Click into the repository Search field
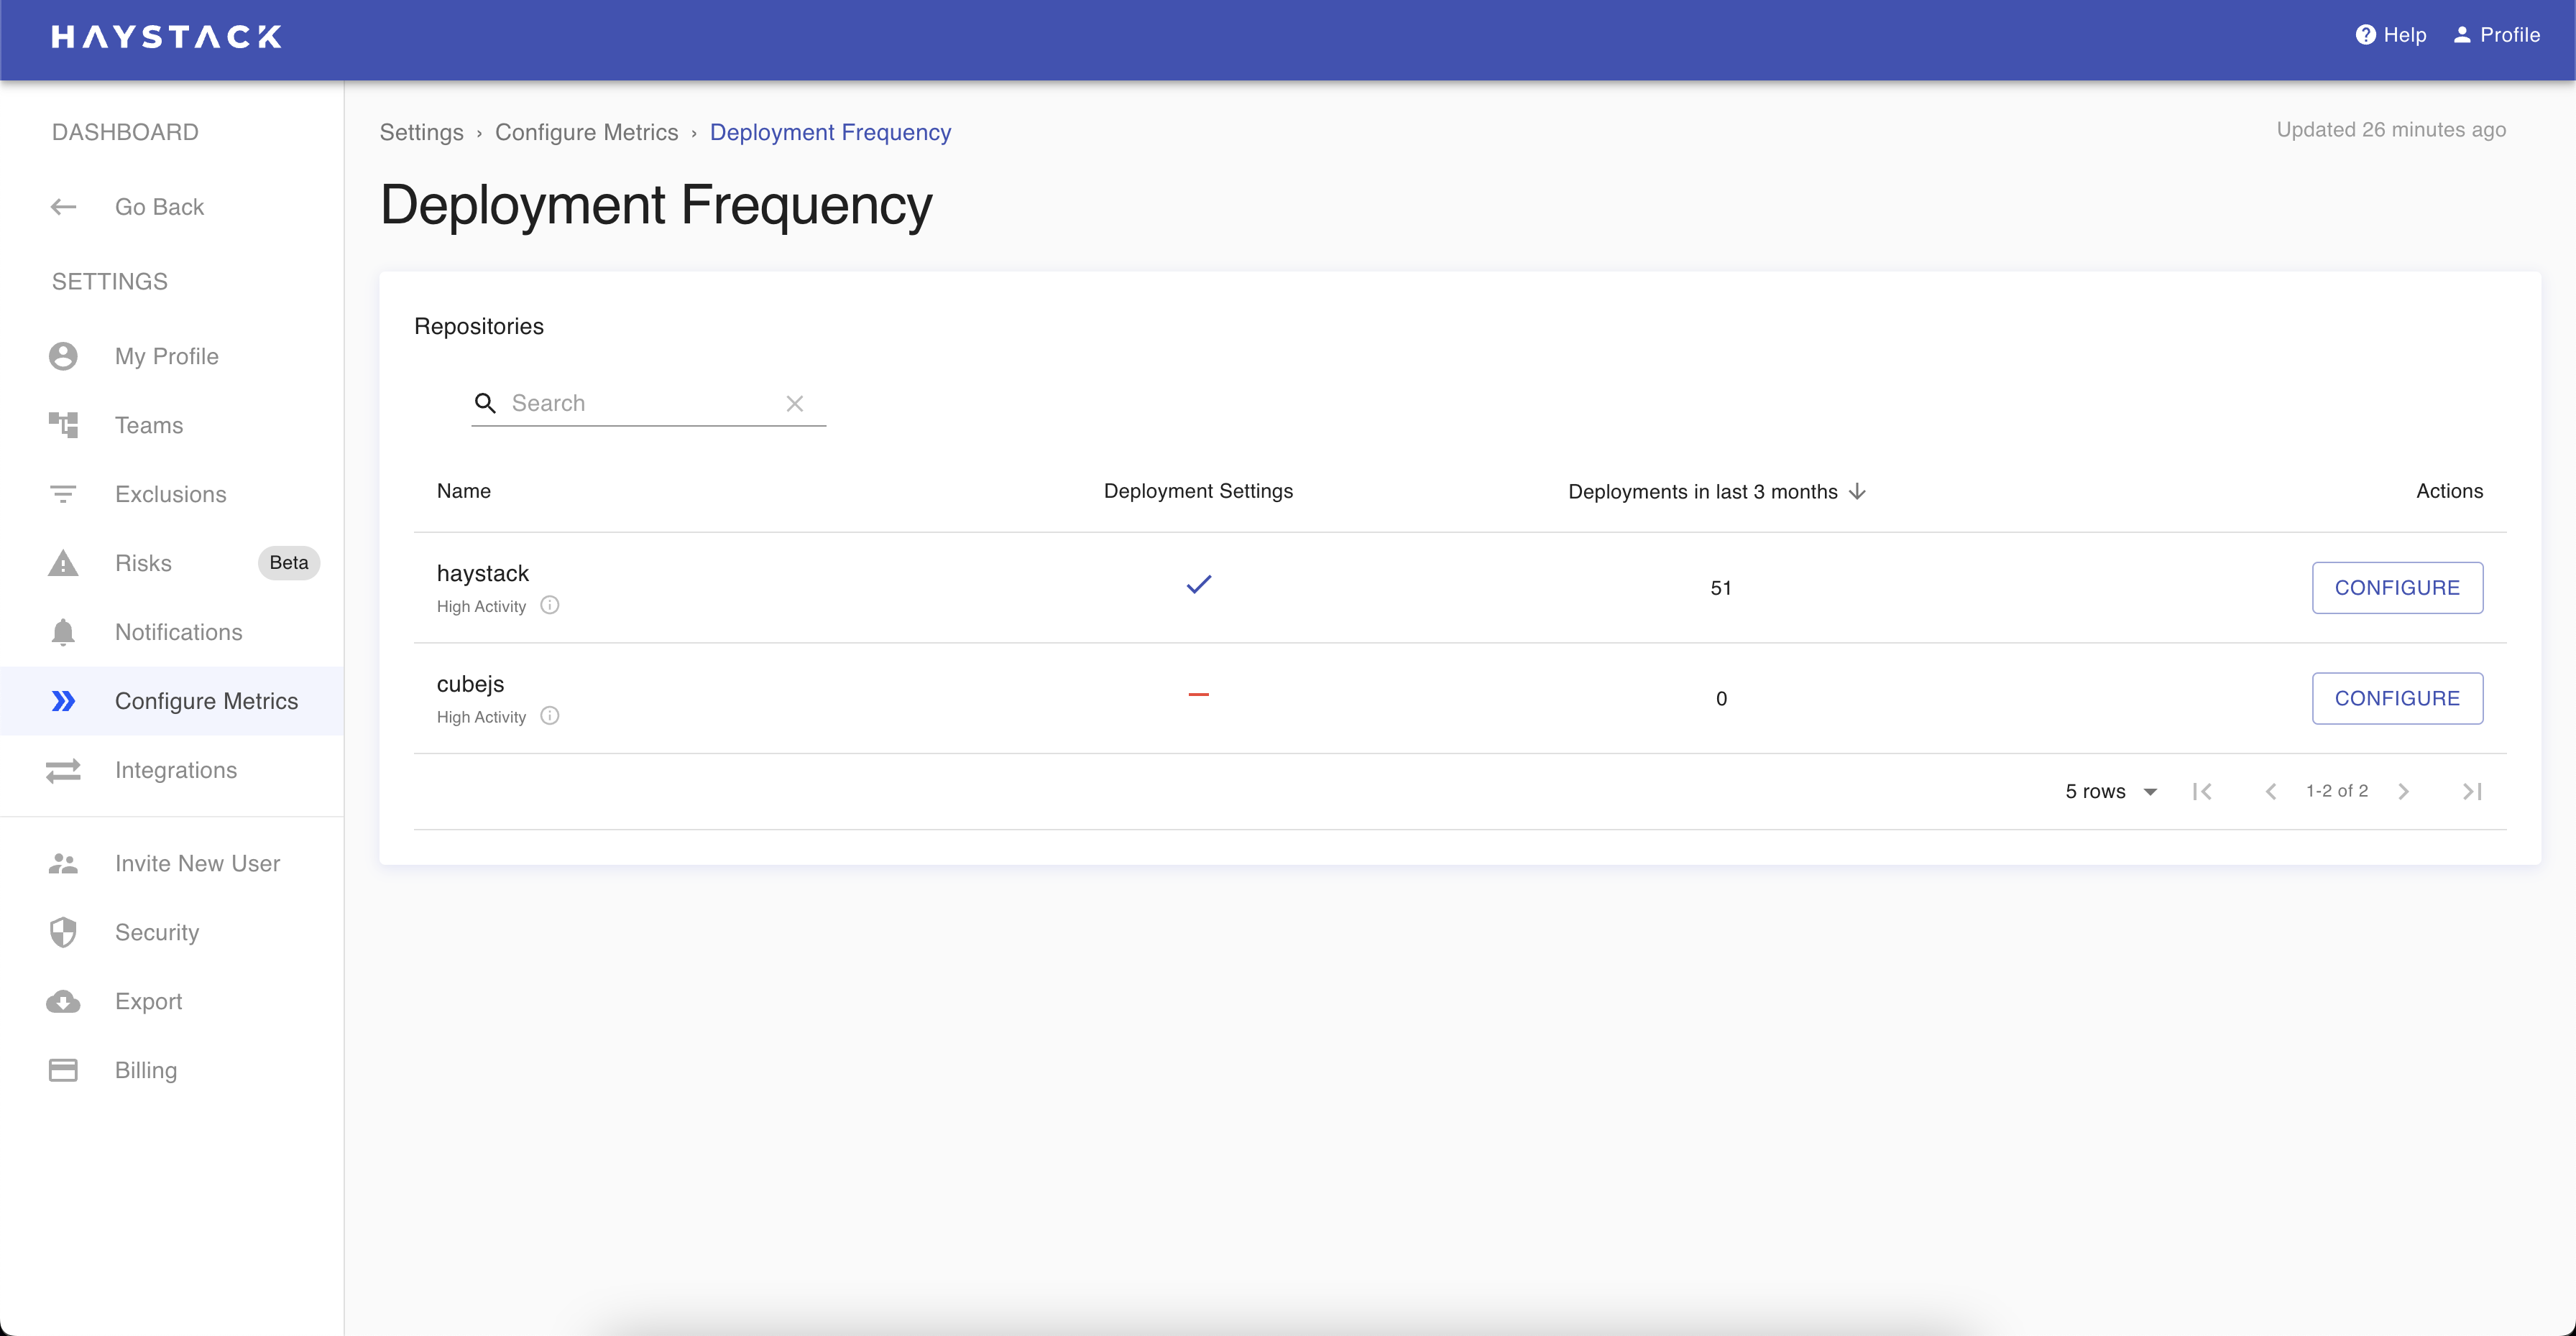 click(640, 404)
